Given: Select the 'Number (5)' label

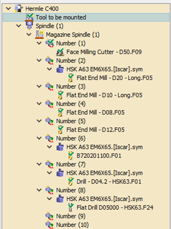Looking at the screenshot, I should point(71,121).
